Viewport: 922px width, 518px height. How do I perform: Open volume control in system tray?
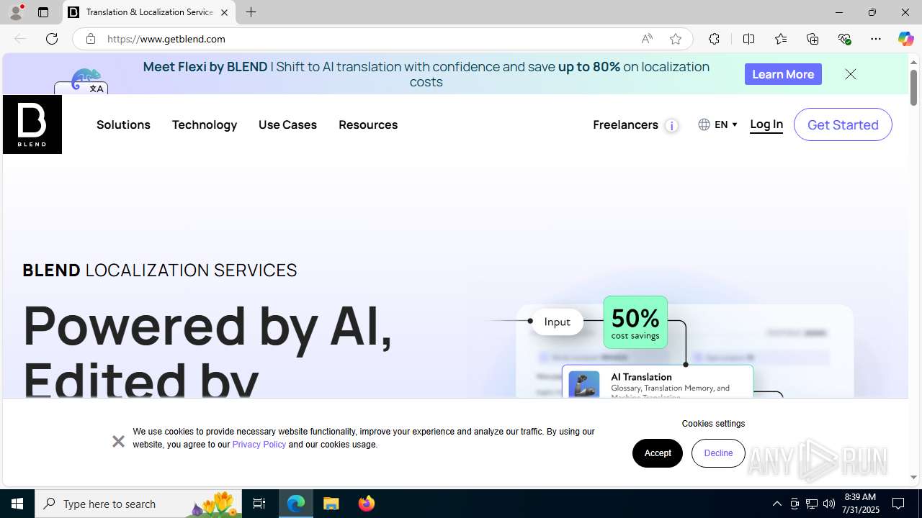829,504
